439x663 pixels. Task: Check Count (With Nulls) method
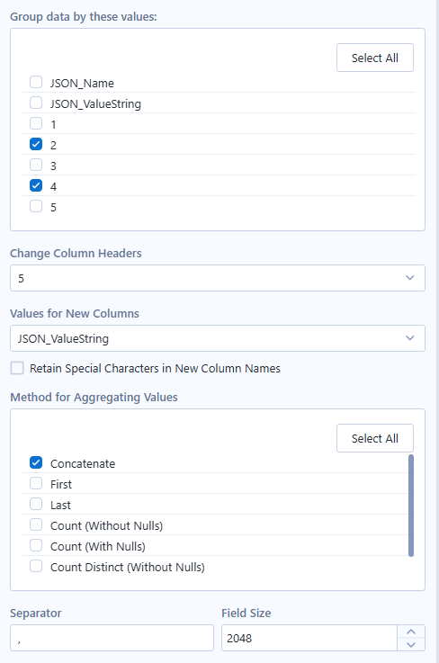(x=36, y=545)
